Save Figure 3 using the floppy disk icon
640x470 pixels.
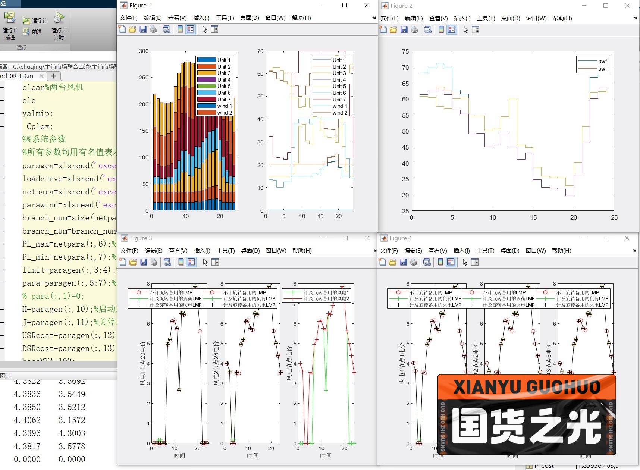pos(144,262)
